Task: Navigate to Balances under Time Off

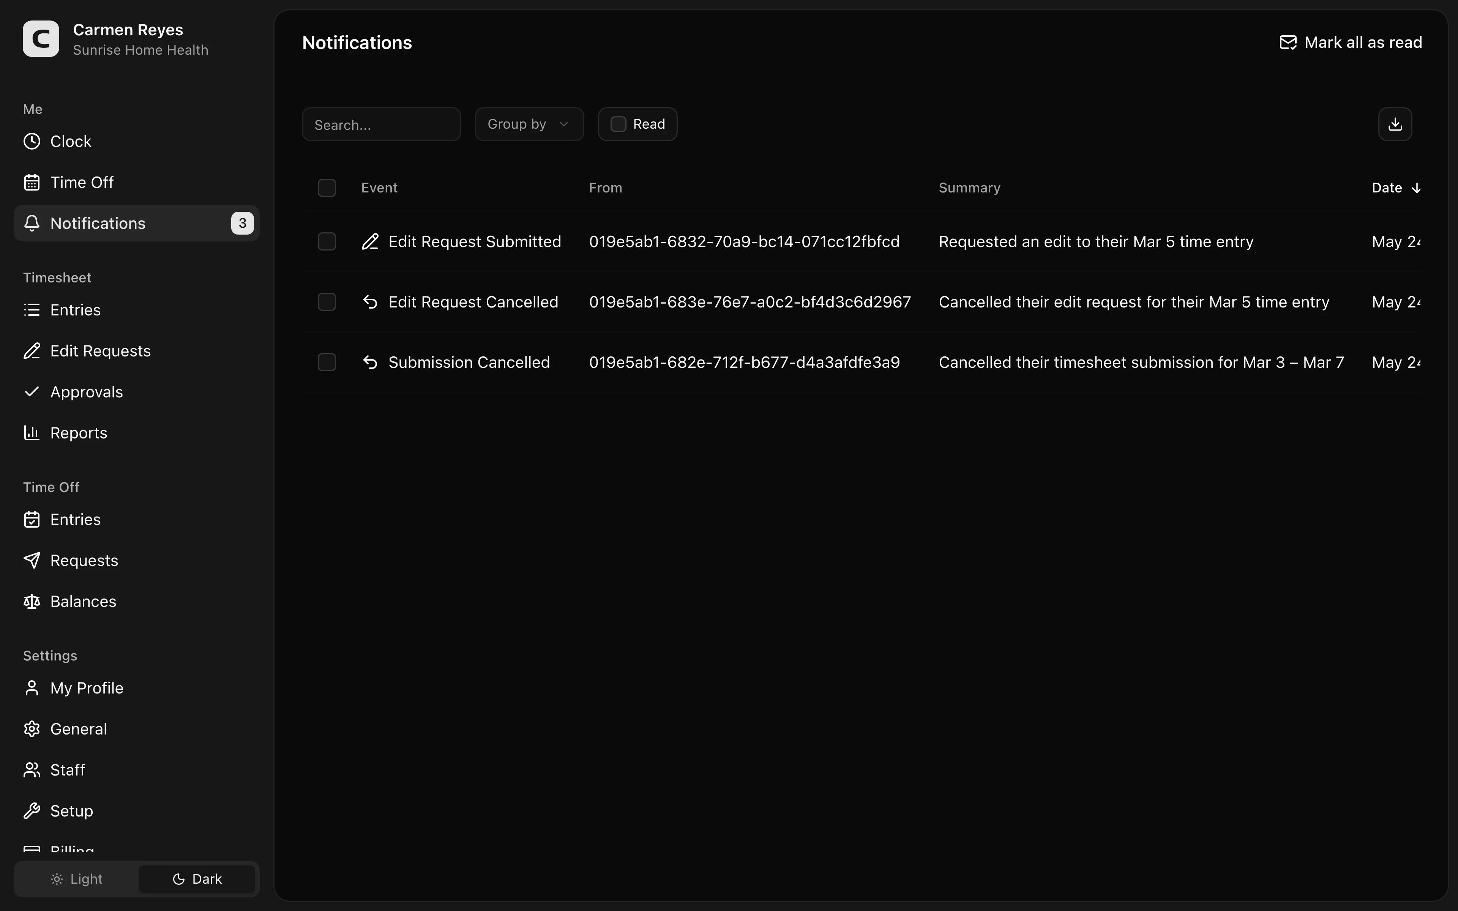Action: 137,601
